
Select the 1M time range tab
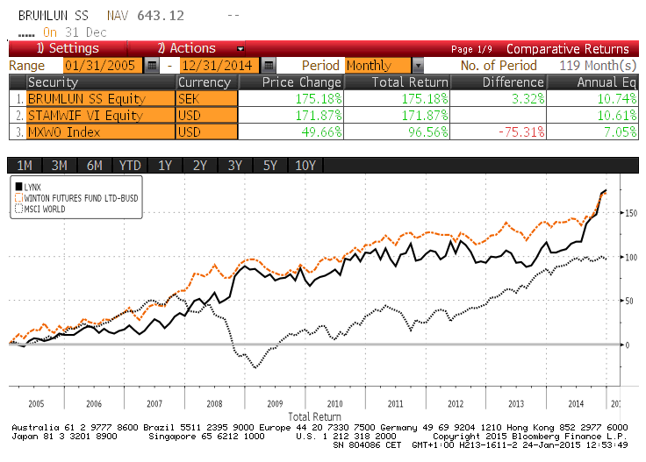tap(25, 166)
